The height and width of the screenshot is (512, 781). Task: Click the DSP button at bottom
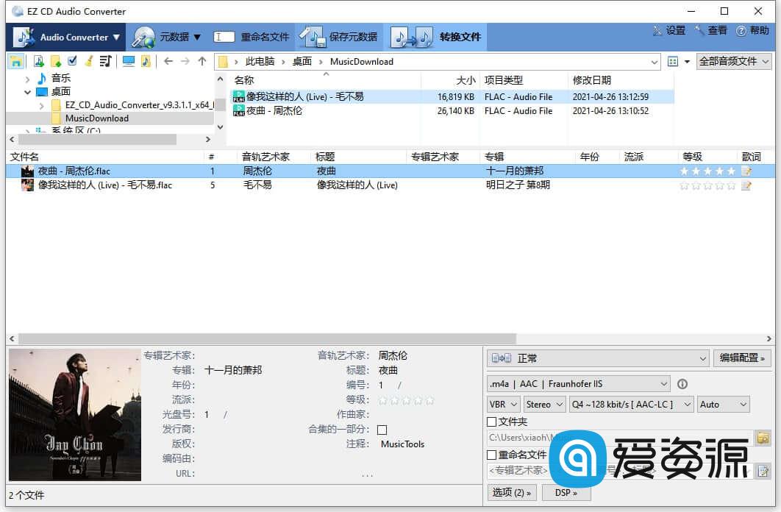tap(566, 492)
